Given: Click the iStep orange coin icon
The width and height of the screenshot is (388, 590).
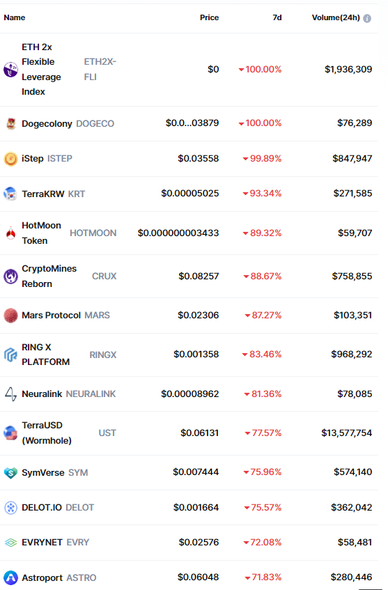Looking at the screenshot, I should (10, 159).
